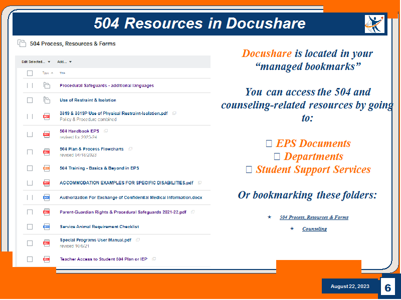The image size is (401, 300).
Task: Check the box for Procedural Safeguards - additional languages
Action: tap(30, 85)
